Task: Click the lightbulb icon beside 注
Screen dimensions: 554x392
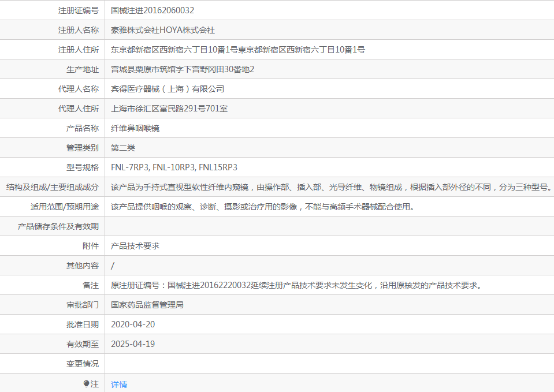Action: click(87, 384)
